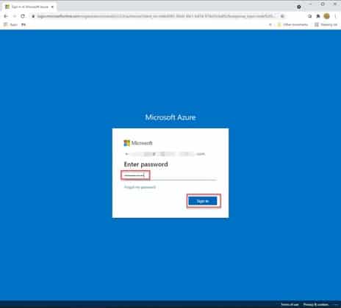This screenshot has width=341, height=308.
Task: Focus the browser address bar URL
Action: coord(157,16)
